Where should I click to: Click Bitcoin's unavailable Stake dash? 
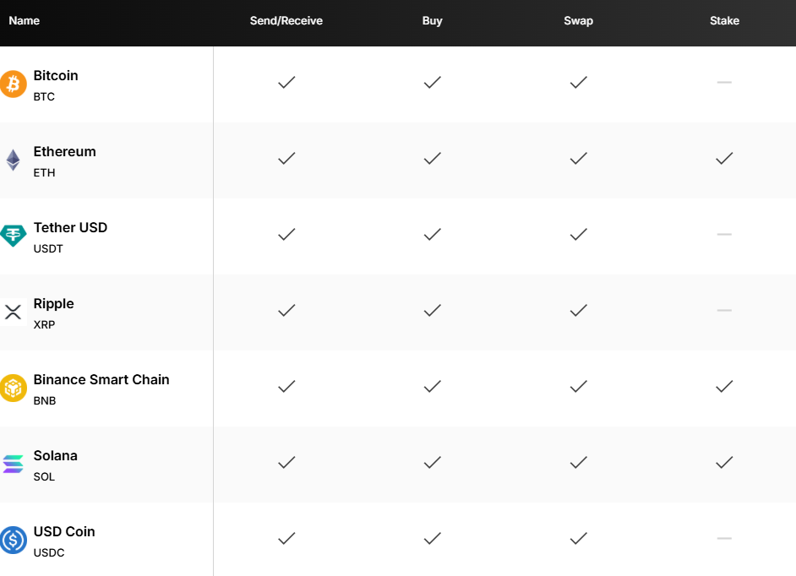click(x=724, y=82)
